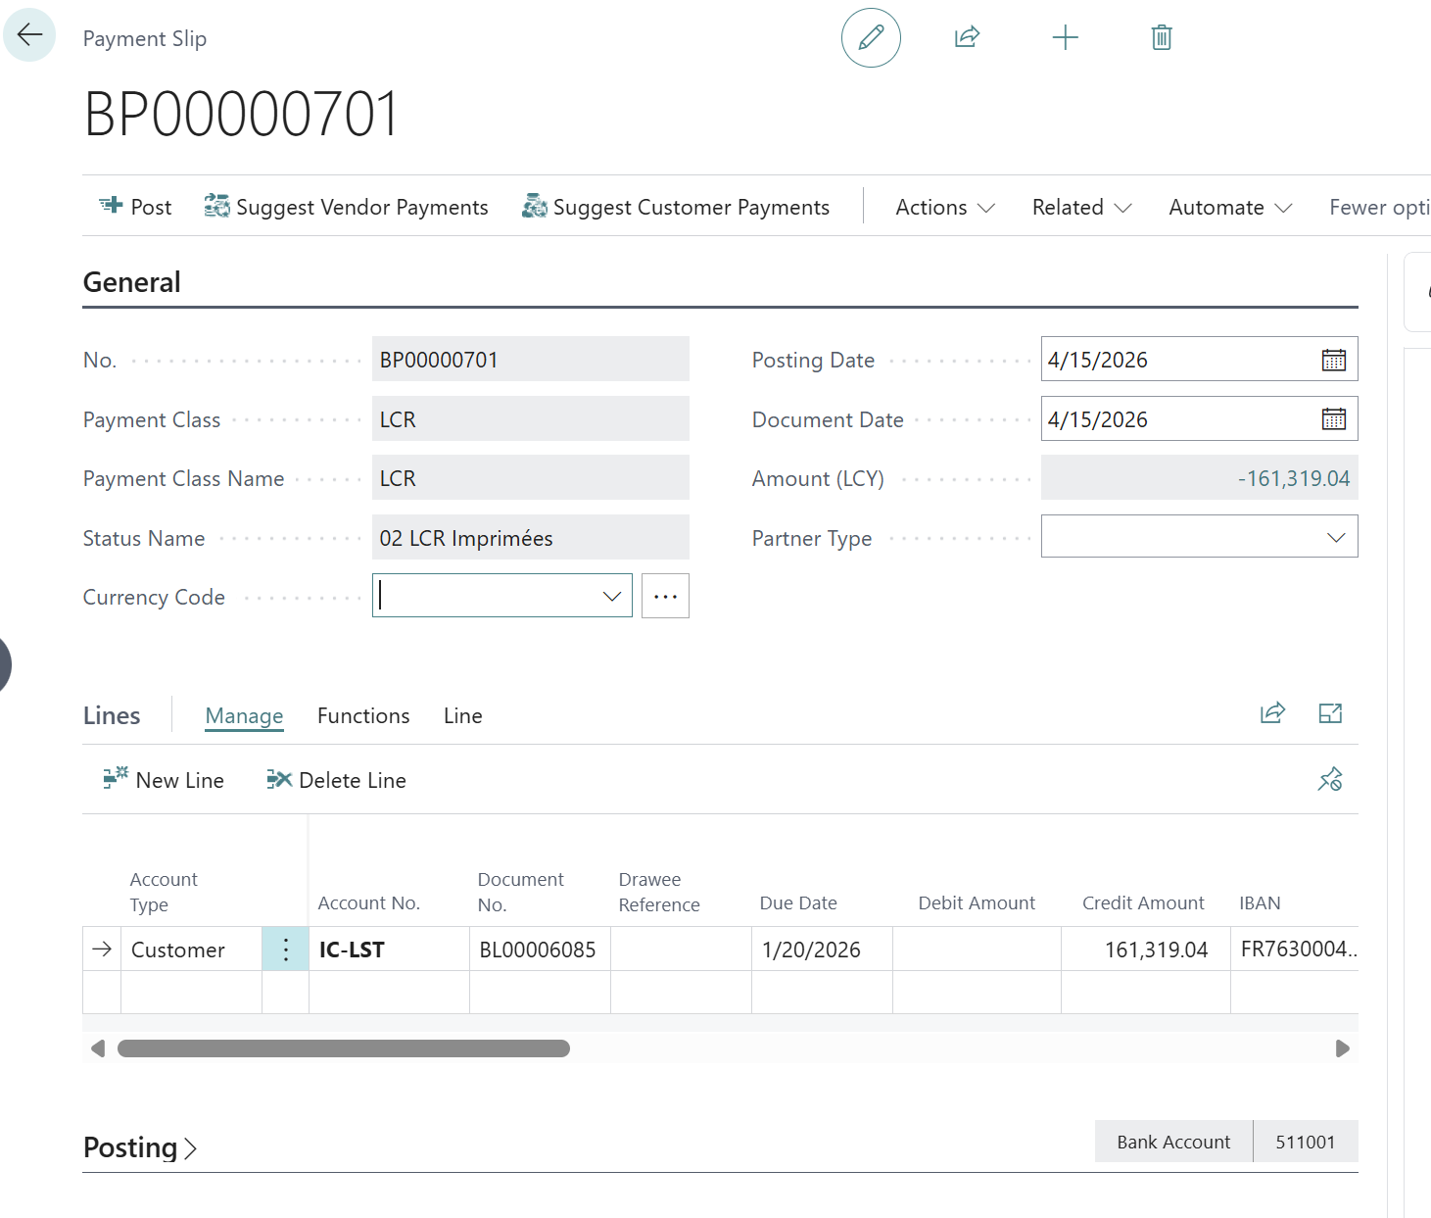Click the pencil edit icon
The image size is (1431, 1218).
click(x=871, y=38)
